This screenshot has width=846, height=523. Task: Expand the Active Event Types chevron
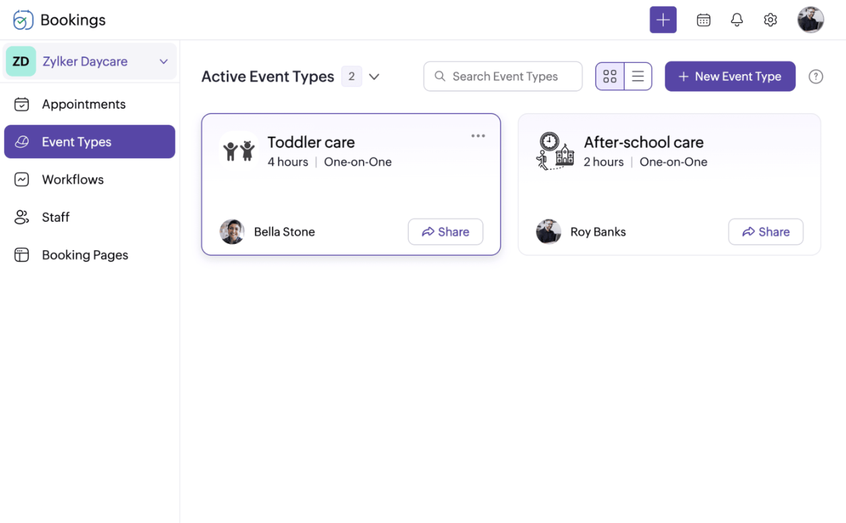374,77
